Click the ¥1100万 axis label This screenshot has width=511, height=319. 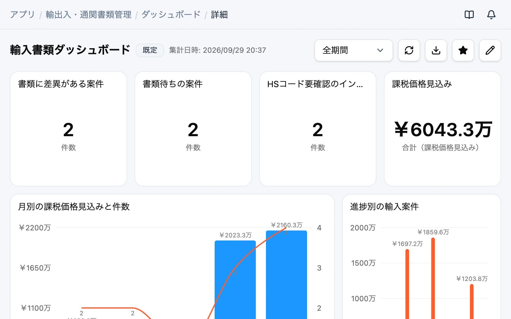(36, 308)
